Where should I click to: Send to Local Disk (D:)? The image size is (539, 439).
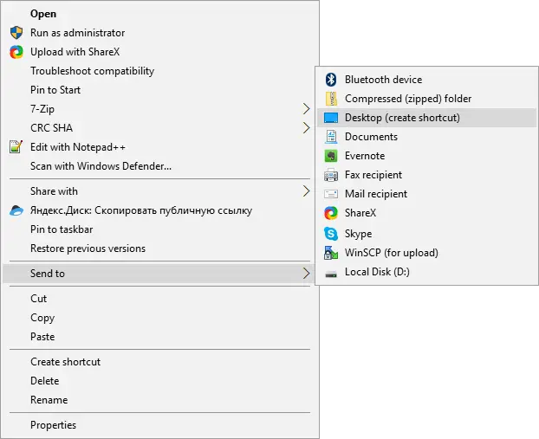(x=426, y=272)
